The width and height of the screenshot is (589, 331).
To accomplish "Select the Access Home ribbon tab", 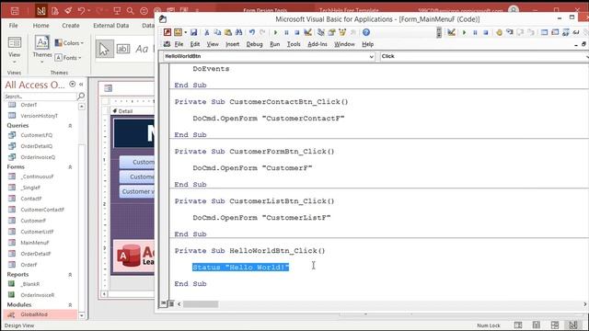I will click(x=40, y=26).
